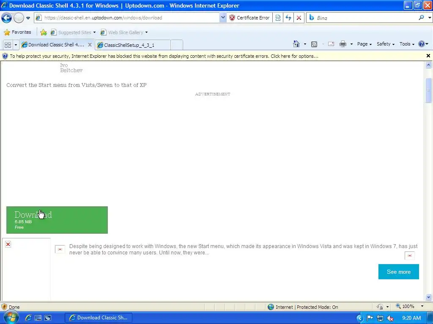Stop loading the page
Viewport: 433px width, 324px height.
(299, 18)
